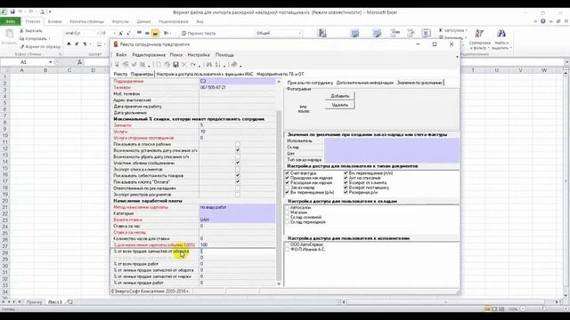Image resolution: width=570 pixels, height=320 pixels.
Task: Uncheck Возврат от клиента checkbox
Action: pyautogui.click(x=346, y=183)
